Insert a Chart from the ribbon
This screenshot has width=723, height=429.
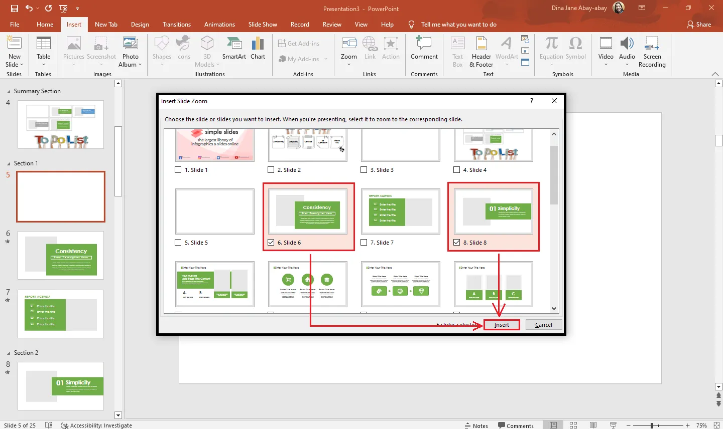pos(258,49)
